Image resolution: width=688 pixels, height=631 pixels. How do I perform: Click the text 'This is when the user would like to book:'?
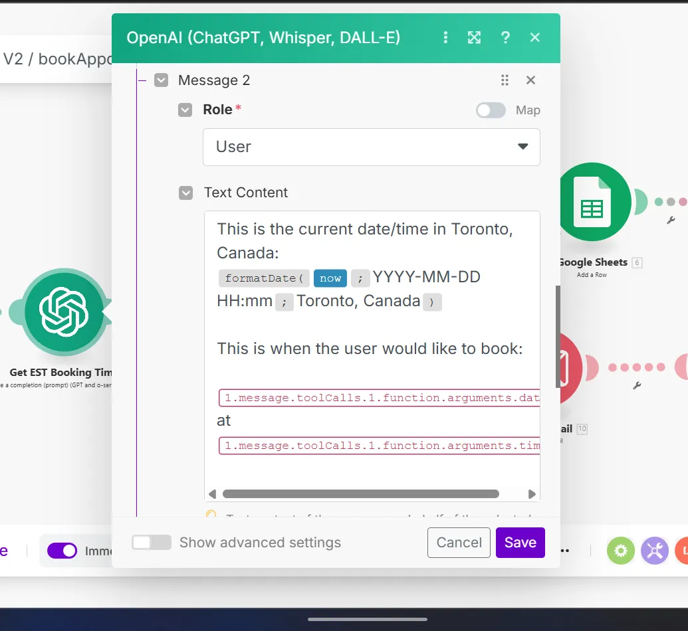click(x=370, y=349)
